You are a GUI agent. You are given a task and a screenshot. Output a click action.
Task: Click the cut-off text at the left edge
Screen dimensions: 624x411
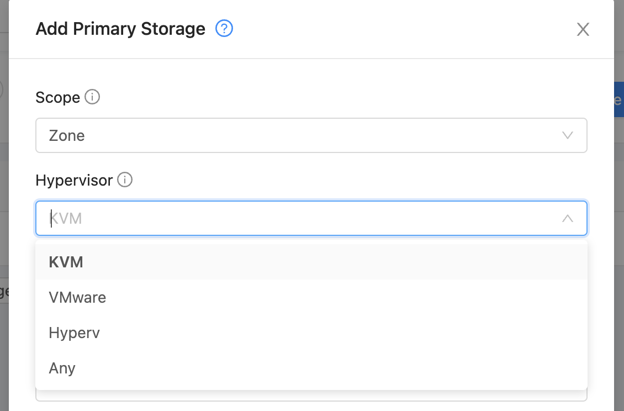coord(4,293)
